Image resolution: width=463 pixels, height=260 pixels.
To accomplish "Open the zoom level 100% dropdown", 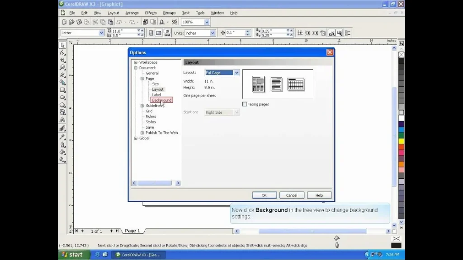I will pos(207,22).
